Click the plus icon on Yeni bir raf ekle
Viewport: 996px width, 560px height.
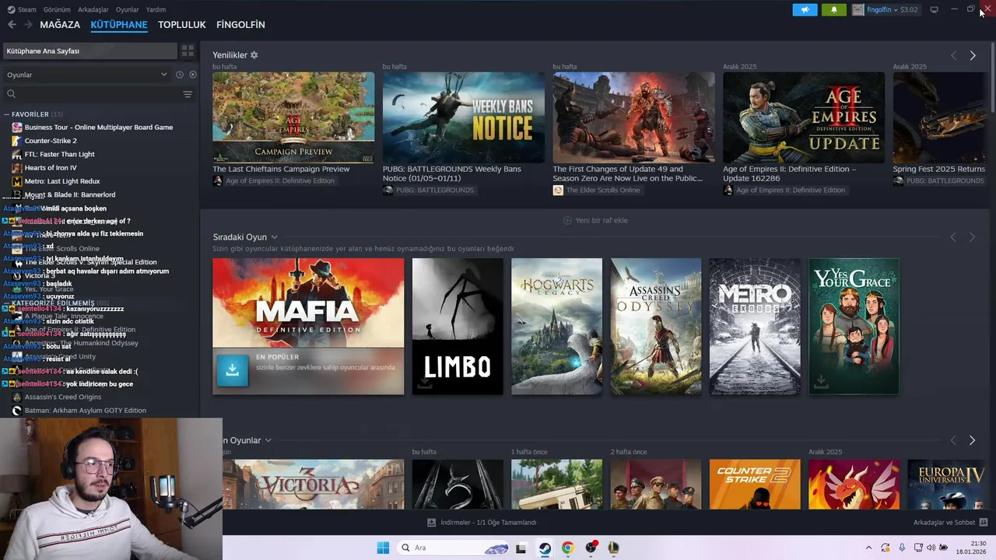tap(567, 220)
